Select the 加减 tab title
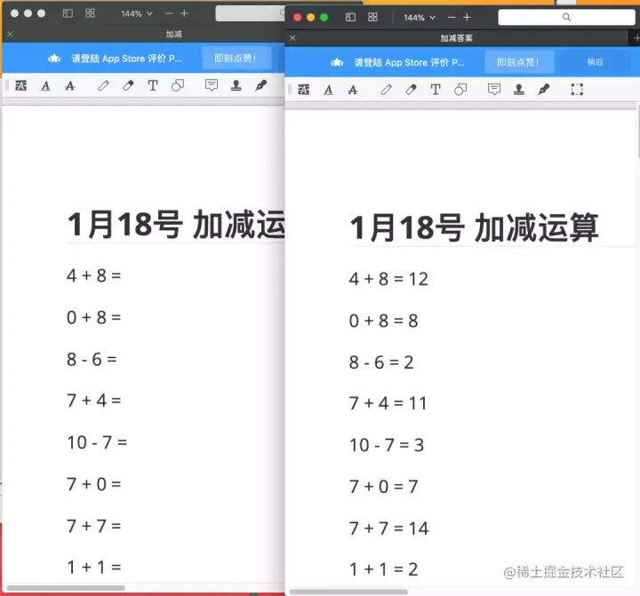 (x=173, y=35)
